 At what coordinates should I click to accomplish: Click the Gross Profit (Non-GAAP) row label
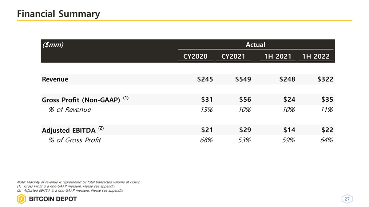tap(81, 100)
